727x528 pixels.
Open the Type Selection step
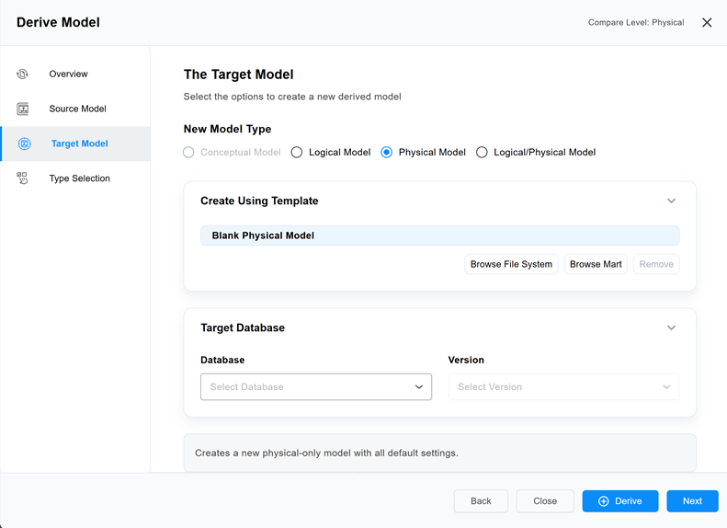click(75, 178)
